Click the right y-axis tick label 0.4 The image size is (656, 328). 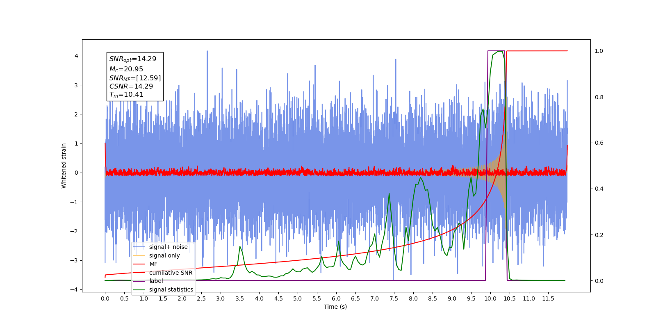click(x=599, y=189)
